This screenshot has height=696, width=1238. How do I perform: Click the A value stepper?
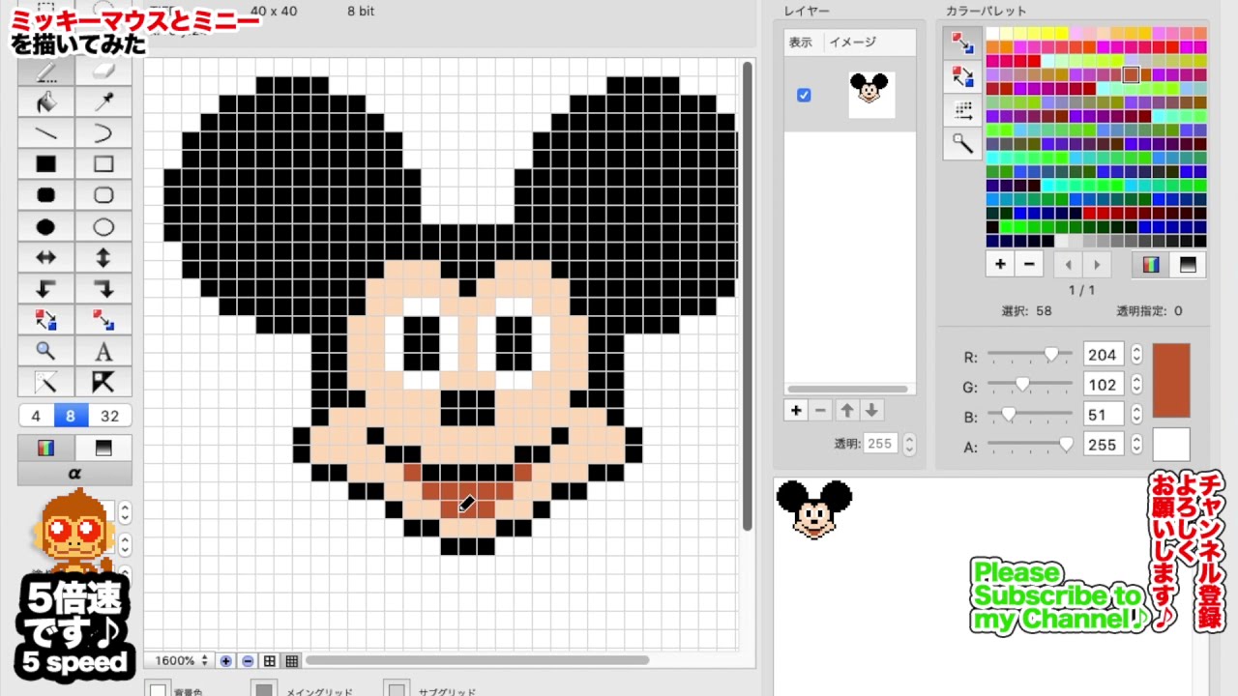point(1136,446)
